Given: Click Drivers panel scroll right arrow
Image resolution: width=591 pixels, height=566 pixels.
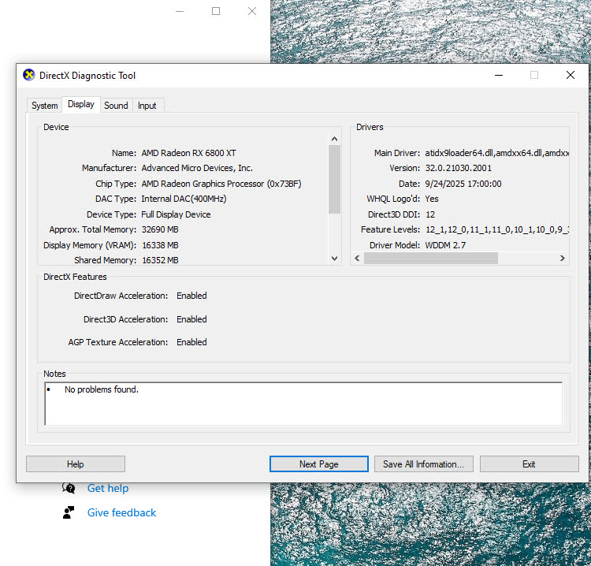Looking at the screenshot, I should [563, 259].
